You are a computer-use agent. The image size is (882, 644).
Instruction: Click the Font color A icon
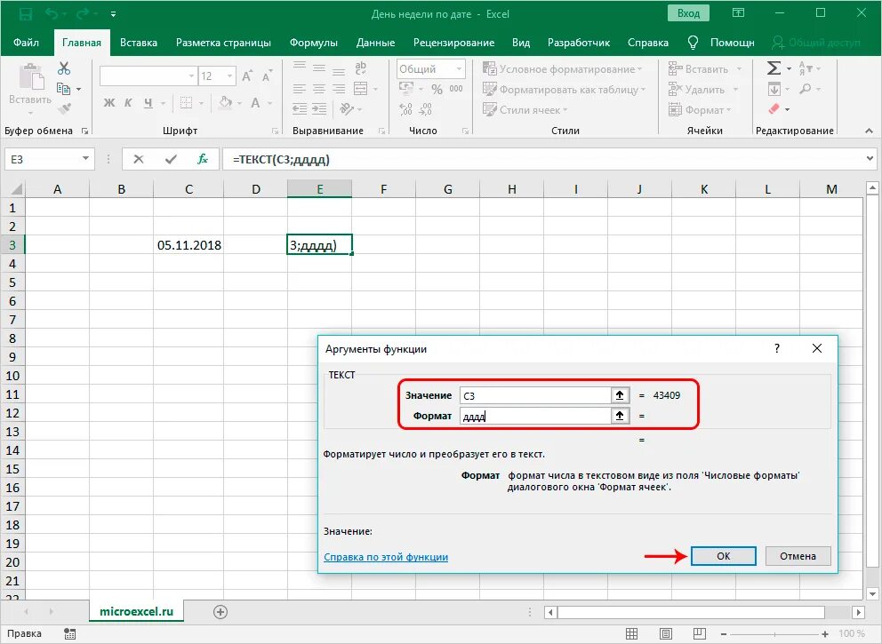point(255,103)
